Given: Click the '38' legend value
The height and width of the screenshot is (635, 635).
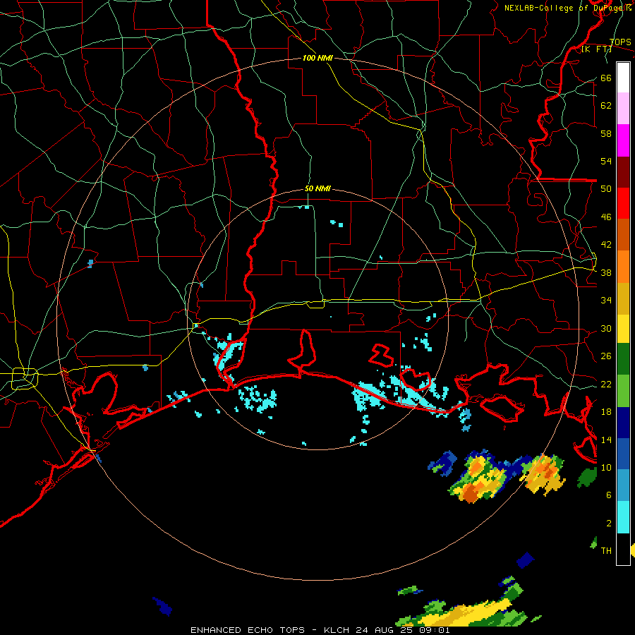Looking at the screenshot, I should point(606,273).
